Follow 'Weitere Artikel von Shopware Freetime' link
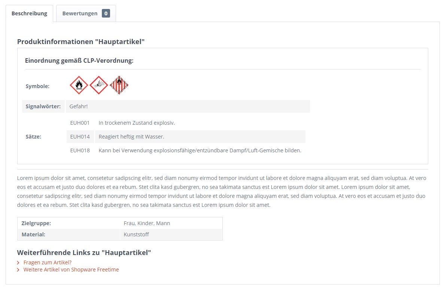The width and height of the screenshot is (447, 289). point(71,269)
